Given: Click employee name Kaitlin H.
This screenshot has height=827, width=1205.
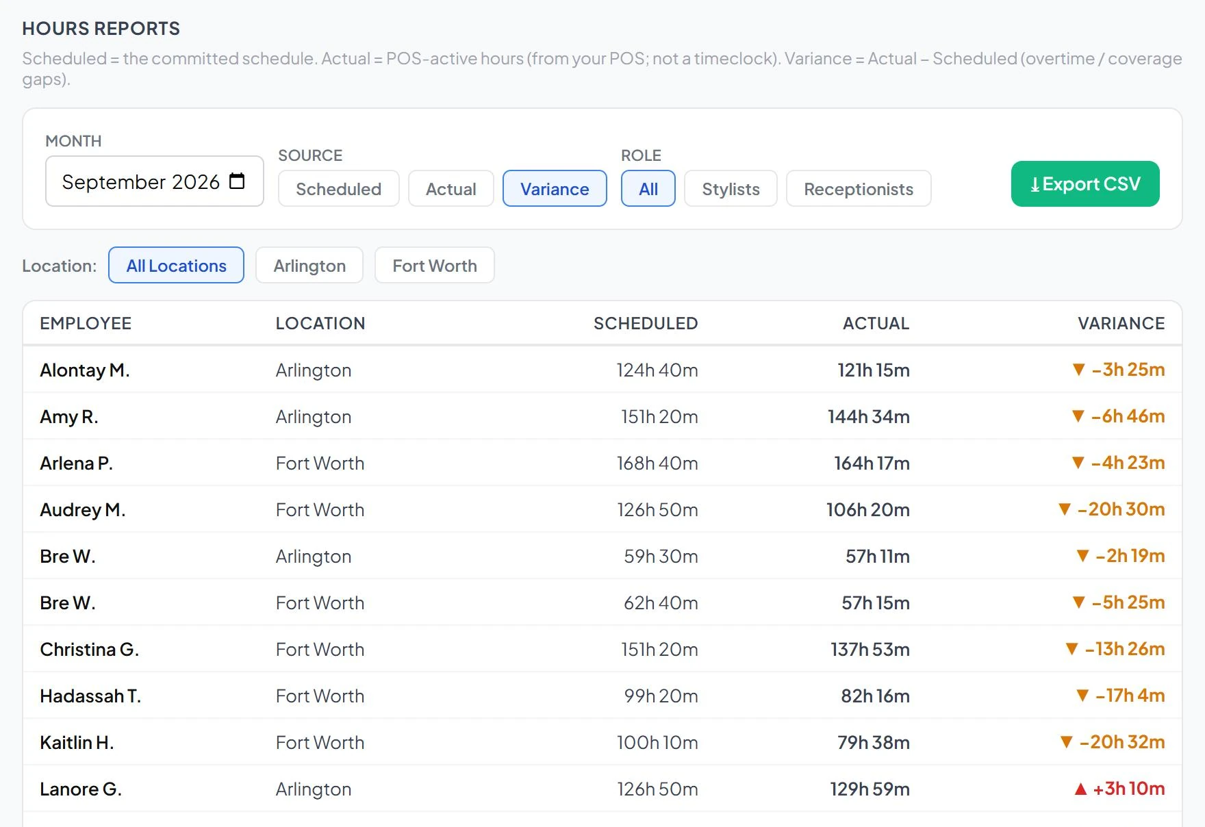Looking at the screenshot, I should click(x=77, y=743).
